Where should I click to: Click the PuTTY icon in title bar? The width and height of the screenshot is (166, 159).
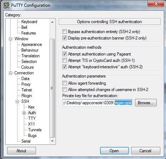tap(6, 5)
